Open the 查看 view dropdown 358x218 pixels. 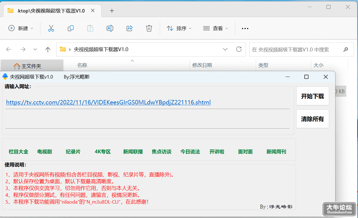[215, 28]
